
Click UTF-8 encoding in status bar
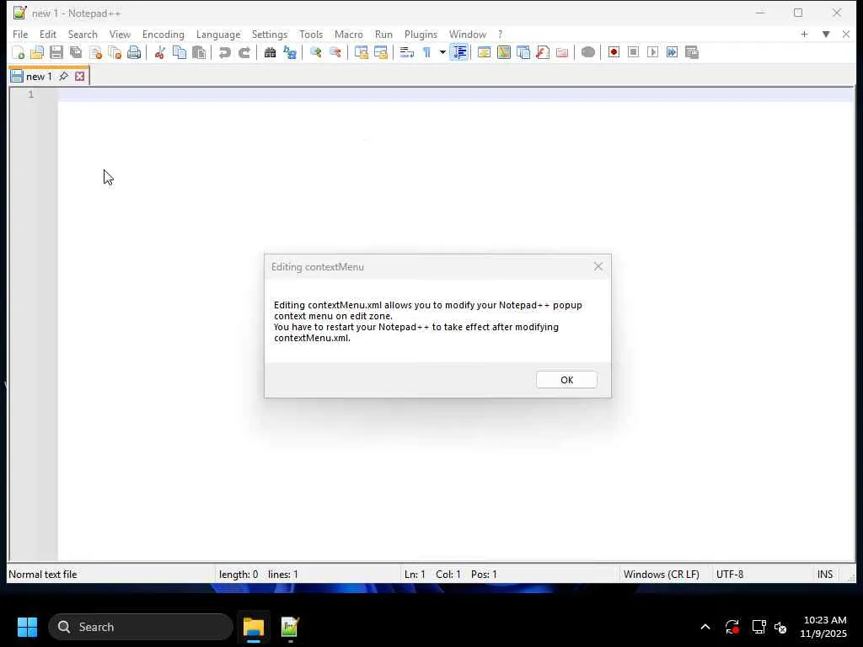[x=729, y=575]
